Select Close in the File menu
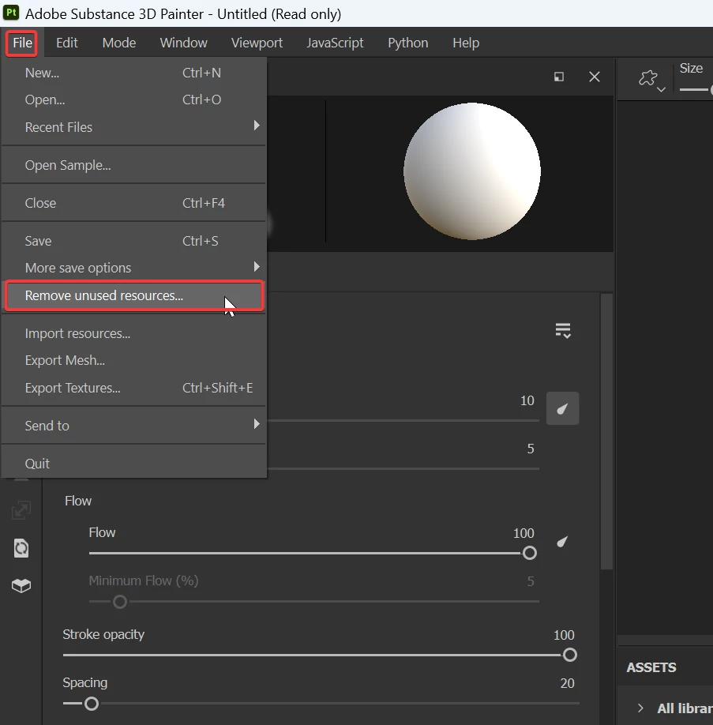 [133, 203]
